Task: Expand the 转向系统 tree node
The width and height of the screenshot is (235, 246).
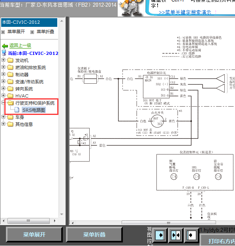Action: (x=3, y=88)
